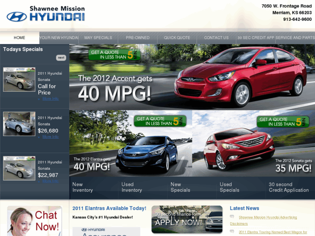Click the $22,987 price text
The height and width of the screenshot is (236, 315).
point(48,175)
